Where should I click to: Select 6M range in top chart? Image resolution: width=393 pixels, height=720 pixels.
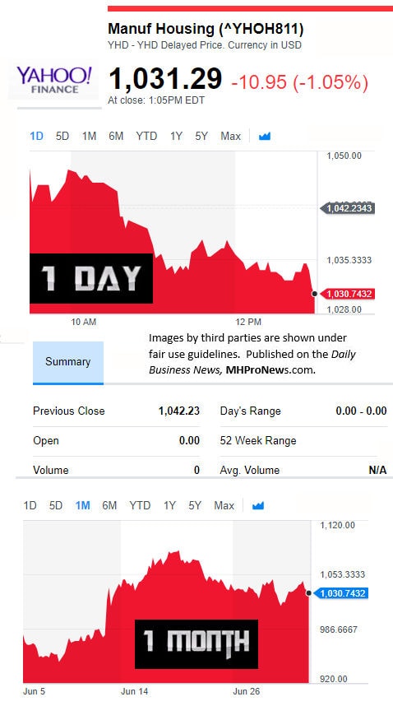[116, 137]
